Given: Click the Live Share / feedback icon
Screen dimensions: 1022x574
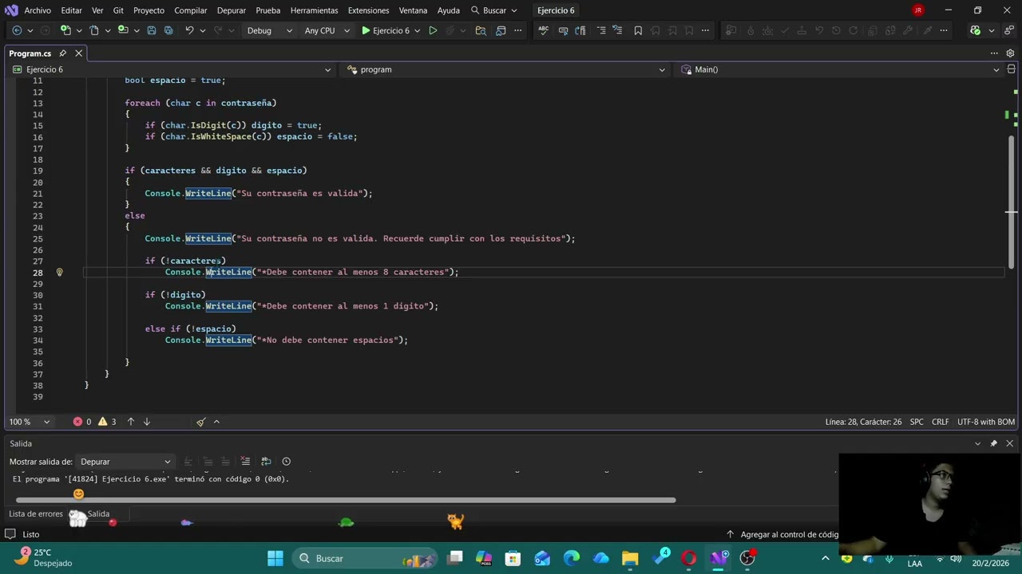Looking at the screenshot, I should click(1010, 30).
